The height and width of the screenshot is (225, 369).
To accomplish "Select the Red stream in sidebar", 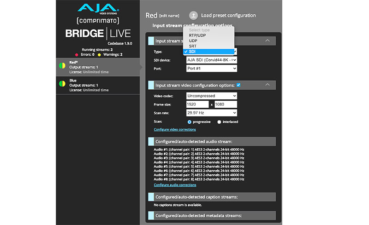I will (x=98, y=67).
